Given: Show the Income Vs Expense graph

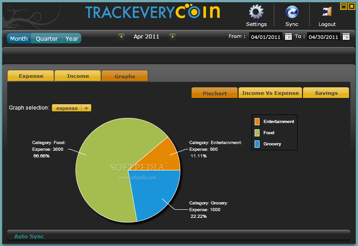Looking at the screenshot, I should coord(270,93).
